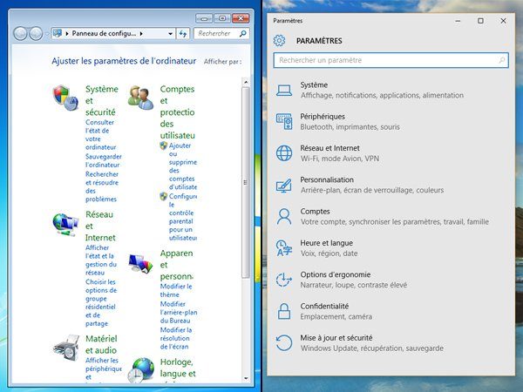The width and height of the screenshot is (523, 392).
Task: Click Modifier le thème link
Action: [176, 290]
